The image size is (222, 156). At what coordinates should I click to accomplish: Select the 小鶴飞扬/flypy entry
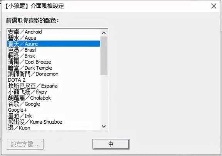pos(54,92)
